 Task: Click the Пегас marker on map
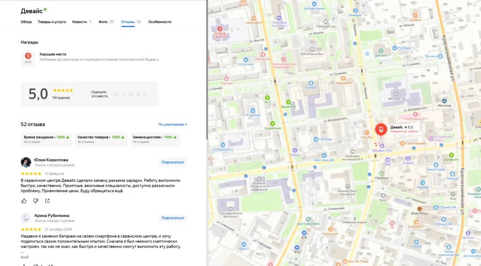(x=383, y=195)
